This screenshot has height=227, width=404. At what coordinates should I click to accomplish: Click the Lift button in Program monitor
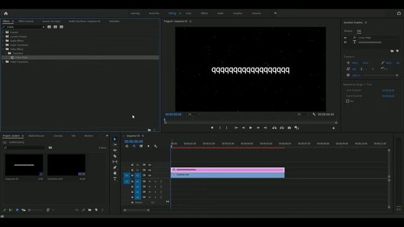[x=275, y=127]
